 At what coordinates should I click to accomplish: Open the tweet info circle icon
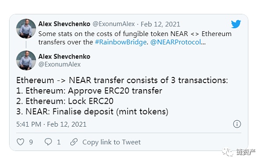237,124
